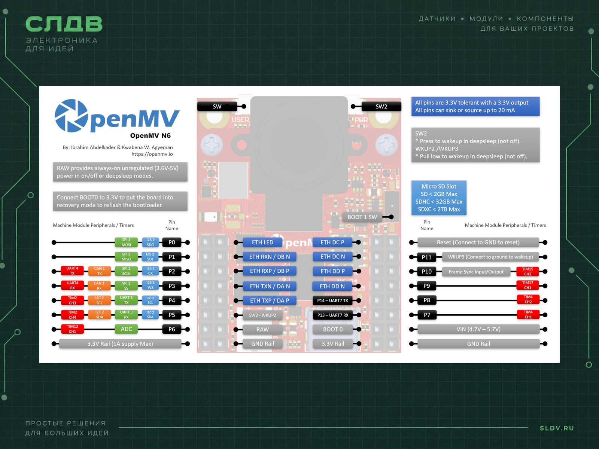Click the RAW power description note

pos(120,172)
